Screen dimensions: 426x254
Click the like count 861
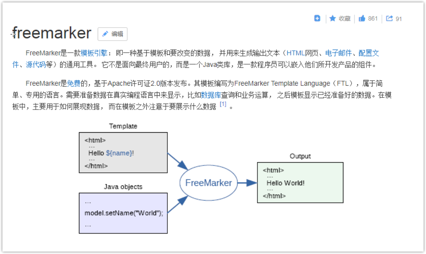[373, 19]
